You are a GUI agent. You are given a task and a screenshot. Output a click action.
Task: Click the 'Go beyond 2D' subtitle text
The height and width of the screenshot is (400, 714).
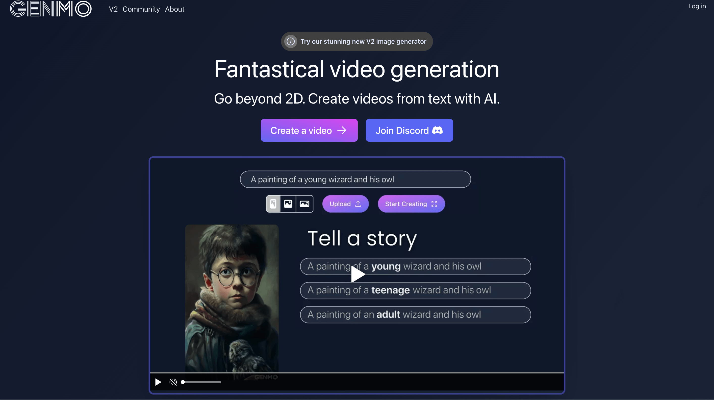click(x=357, y=99)
